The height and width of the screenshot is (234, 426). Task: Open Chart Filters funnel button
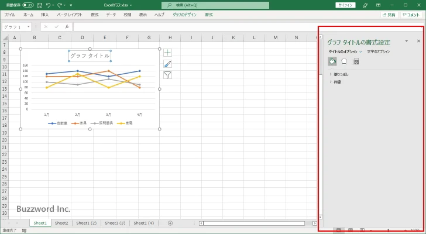167,75
